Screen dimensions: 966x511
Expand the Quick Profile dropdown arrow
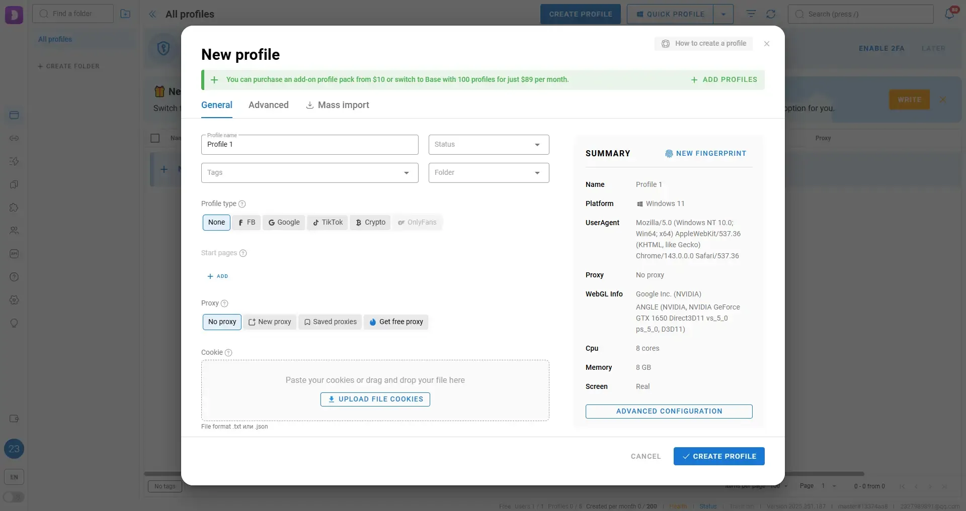(x=723, y=14)
